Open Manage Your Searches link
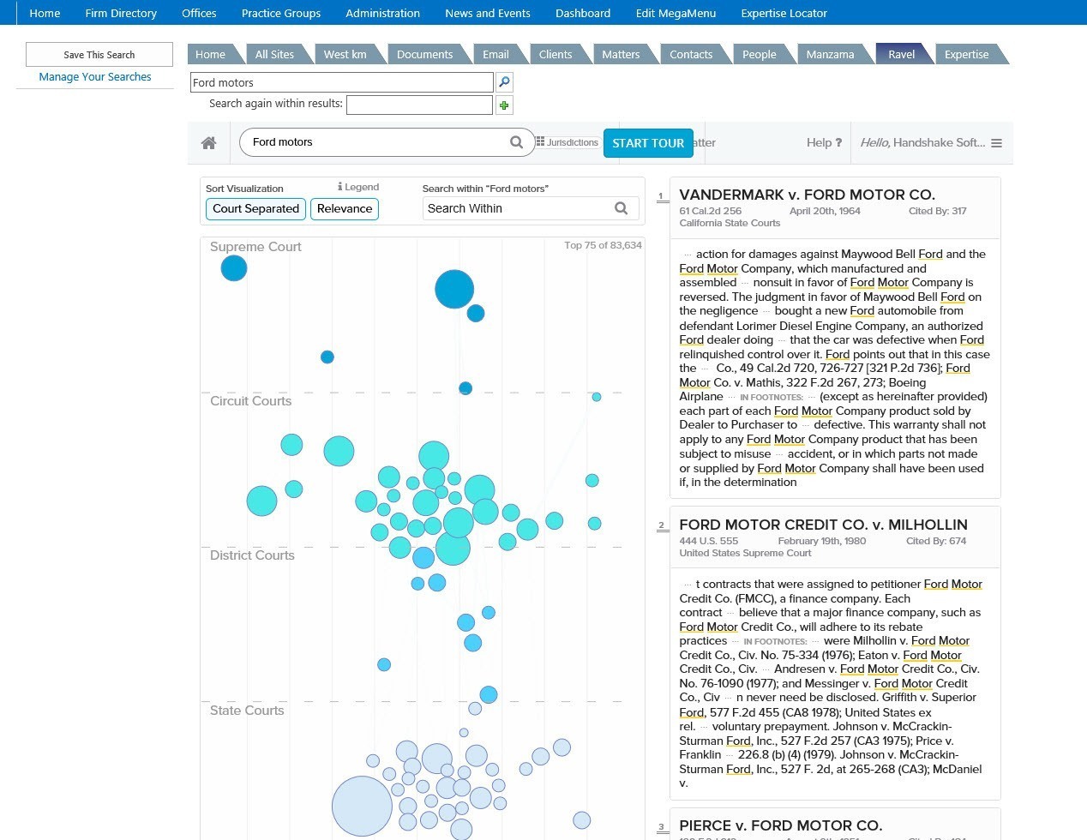Viewport: 1087px width, 840px height. click(x=95, y=77)
